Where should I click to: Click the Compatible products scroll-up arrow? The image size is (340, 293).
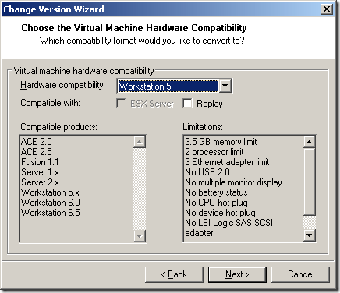tap(140, 142)
